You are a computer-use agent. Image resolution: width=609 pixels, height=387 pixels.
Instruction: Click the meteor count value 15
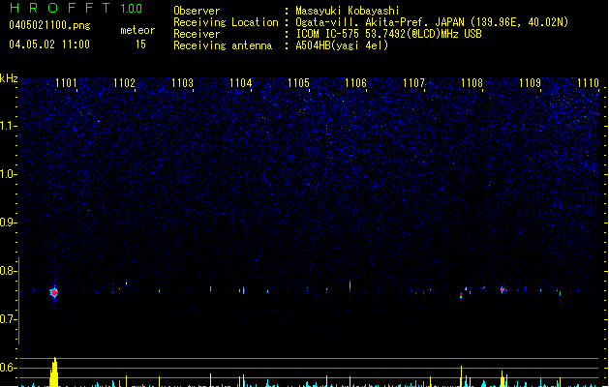pyautogui.click(x=140, y=45)
